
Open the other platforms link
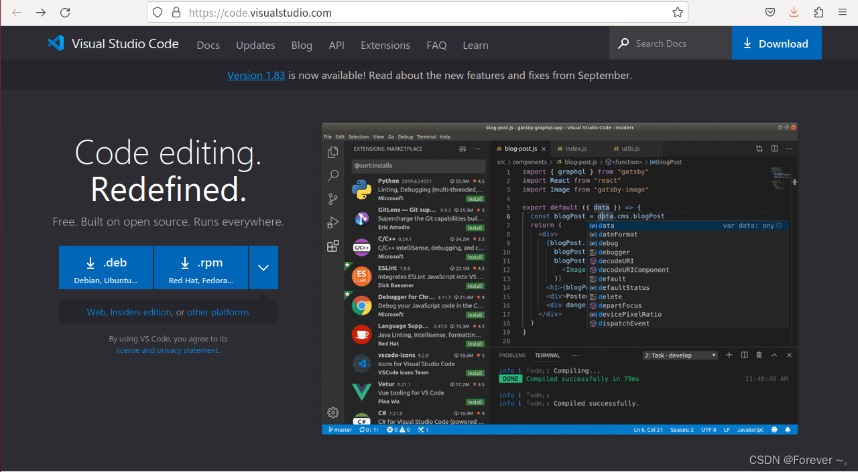pyautogui.click(x=218, y=313)
